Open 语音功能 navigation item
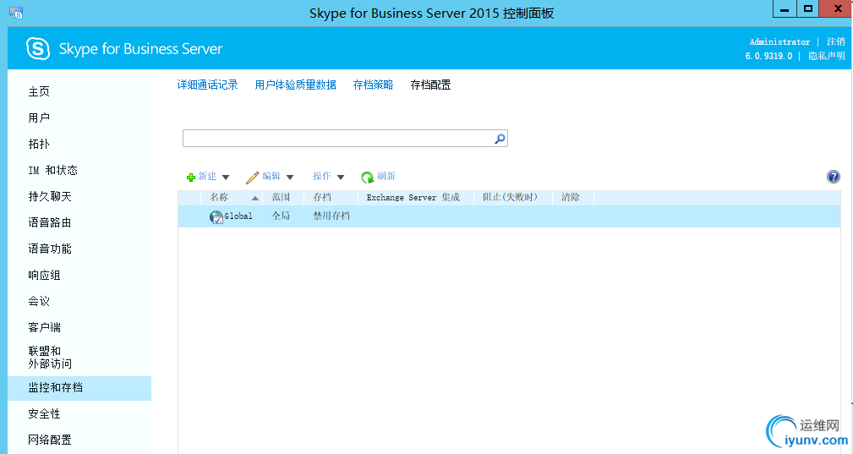Image resolution: width=853 pixels, height=454 pixels. point(50,249)
